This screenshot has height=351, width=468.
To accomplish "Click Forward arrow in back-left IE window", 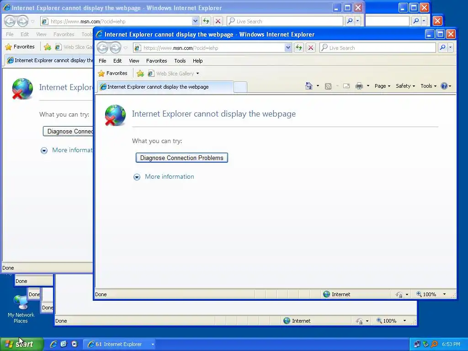I will click(22, 21).
